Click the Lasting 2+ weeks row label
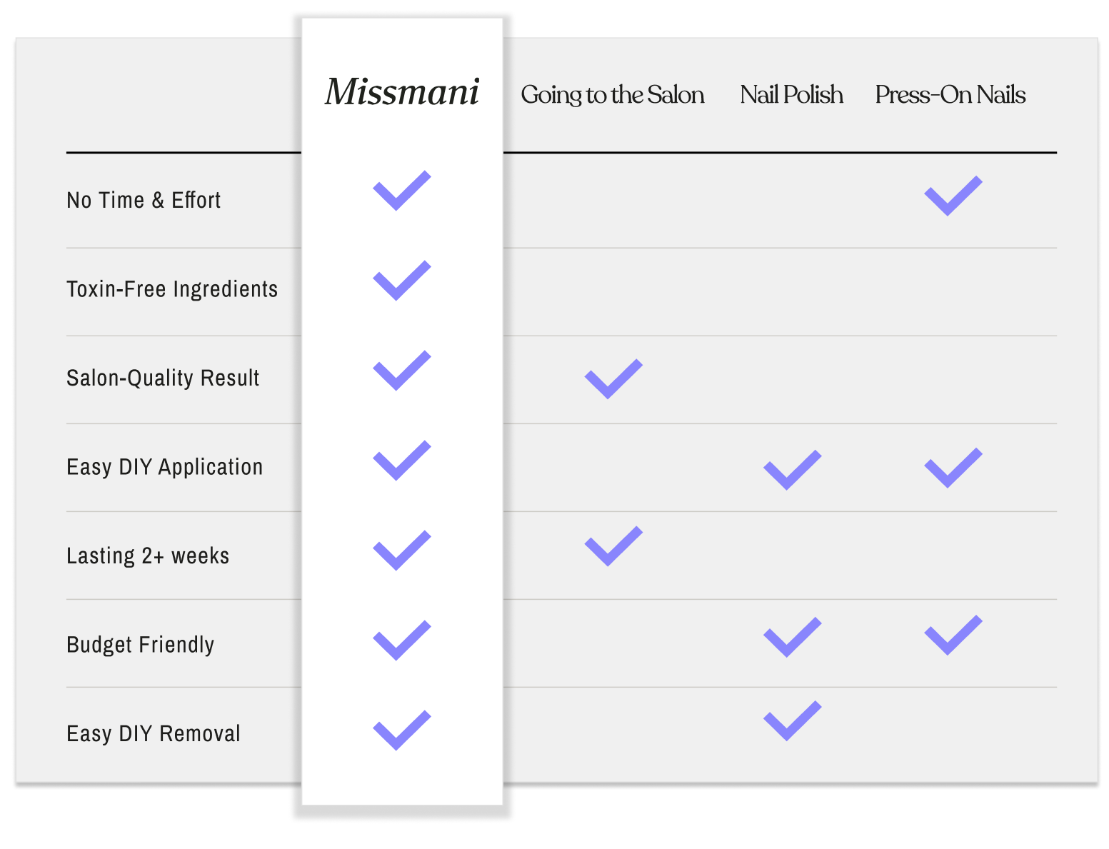The height and width of the screenshot is (849, 1109). point(148,556)
